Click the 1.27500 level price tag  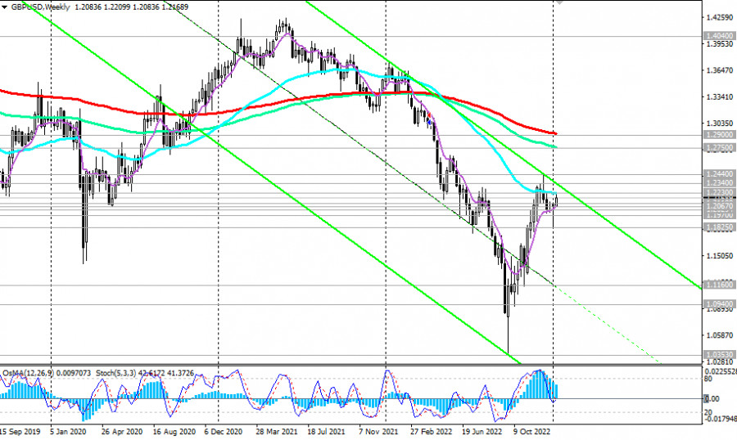click(x=719, y=148)
